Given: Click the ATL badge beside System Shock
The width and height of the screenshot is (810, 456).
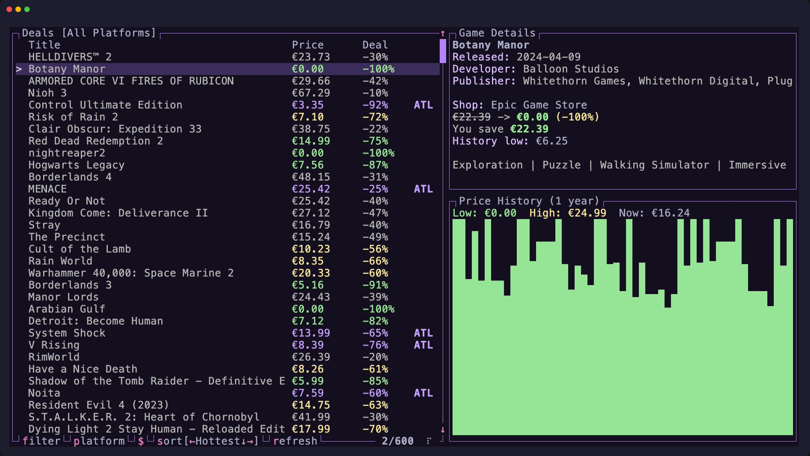Looking at the screenshot, I should 423,333.
